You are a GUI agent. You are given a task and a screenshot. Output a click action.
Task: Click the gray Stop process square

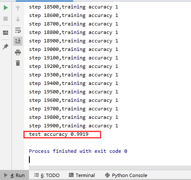6,19
